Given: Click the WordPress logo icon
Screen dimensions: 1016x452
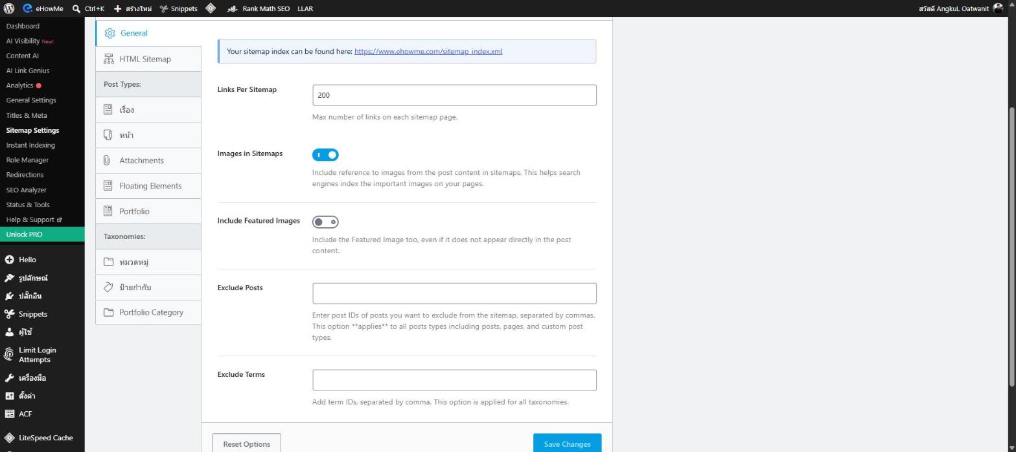Looking at the screenshot, I should click(9, 8).
